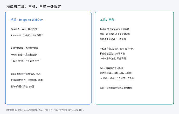Click the line 来自官方帖转述;评测条件、样本
Image resolution: width=179 pixels, height=114 pixels.
27,80
